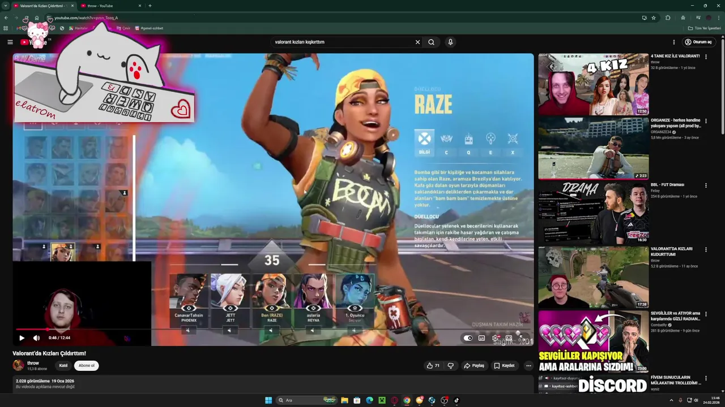Viewport: 725px width, 407px height.
Task: Open options for ORGANIZE video
Action: click(706, 121)
